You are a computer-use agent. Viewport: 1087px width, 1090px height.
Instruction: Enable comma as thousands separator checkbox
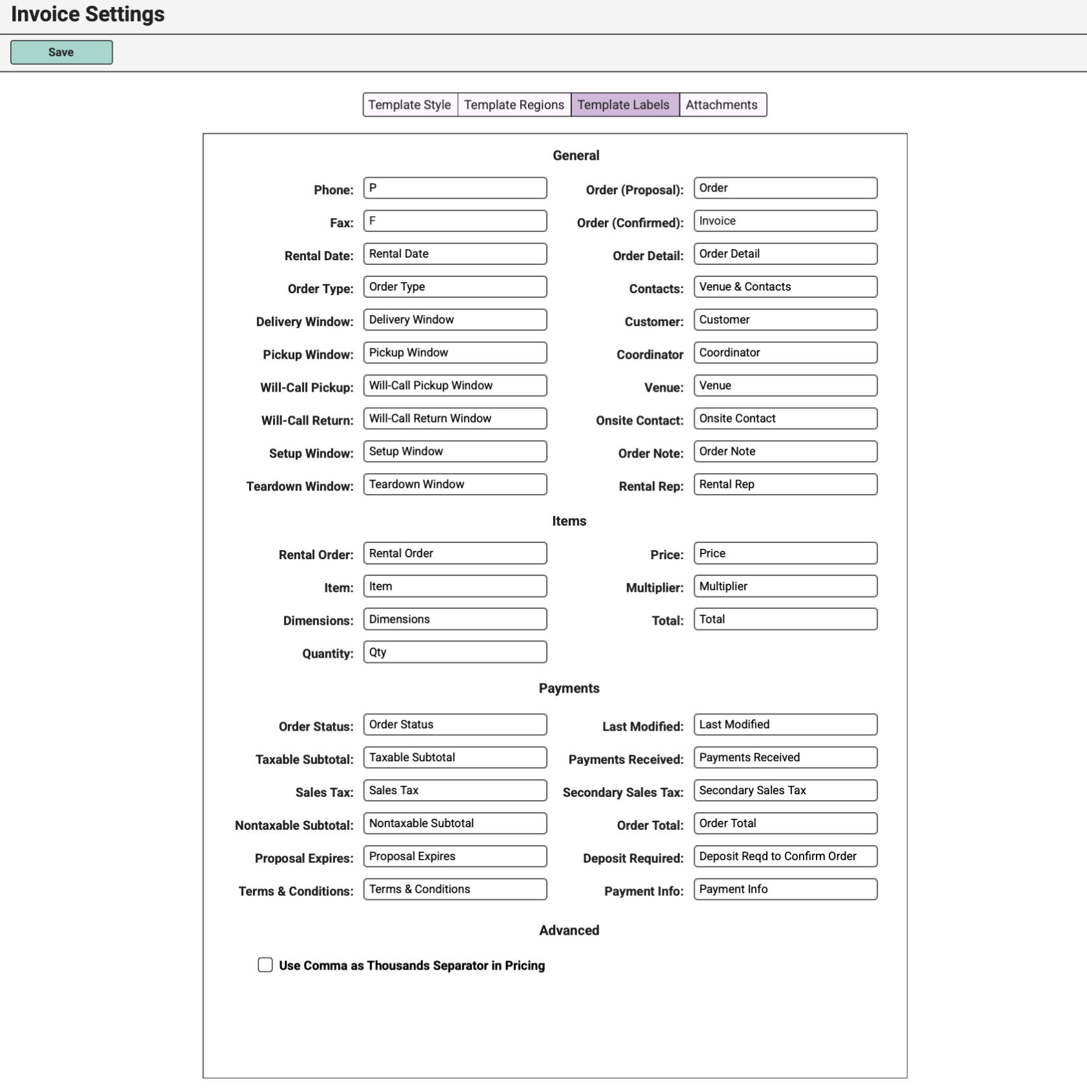265,965
